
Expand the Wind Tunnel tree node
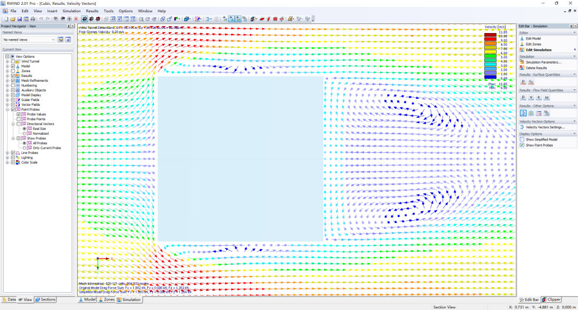(x=7, y=61)
